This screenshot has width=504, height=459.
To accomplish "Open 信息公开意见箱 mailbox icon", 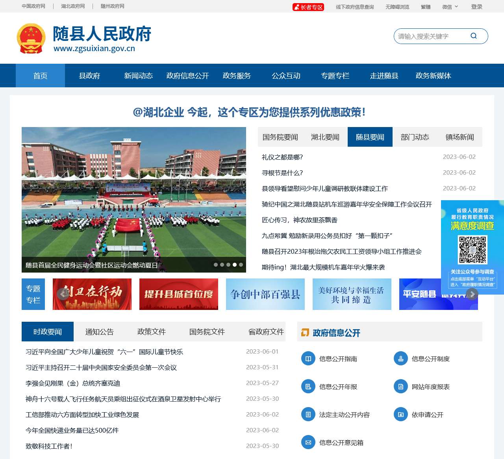I will [x=308, y=442].
